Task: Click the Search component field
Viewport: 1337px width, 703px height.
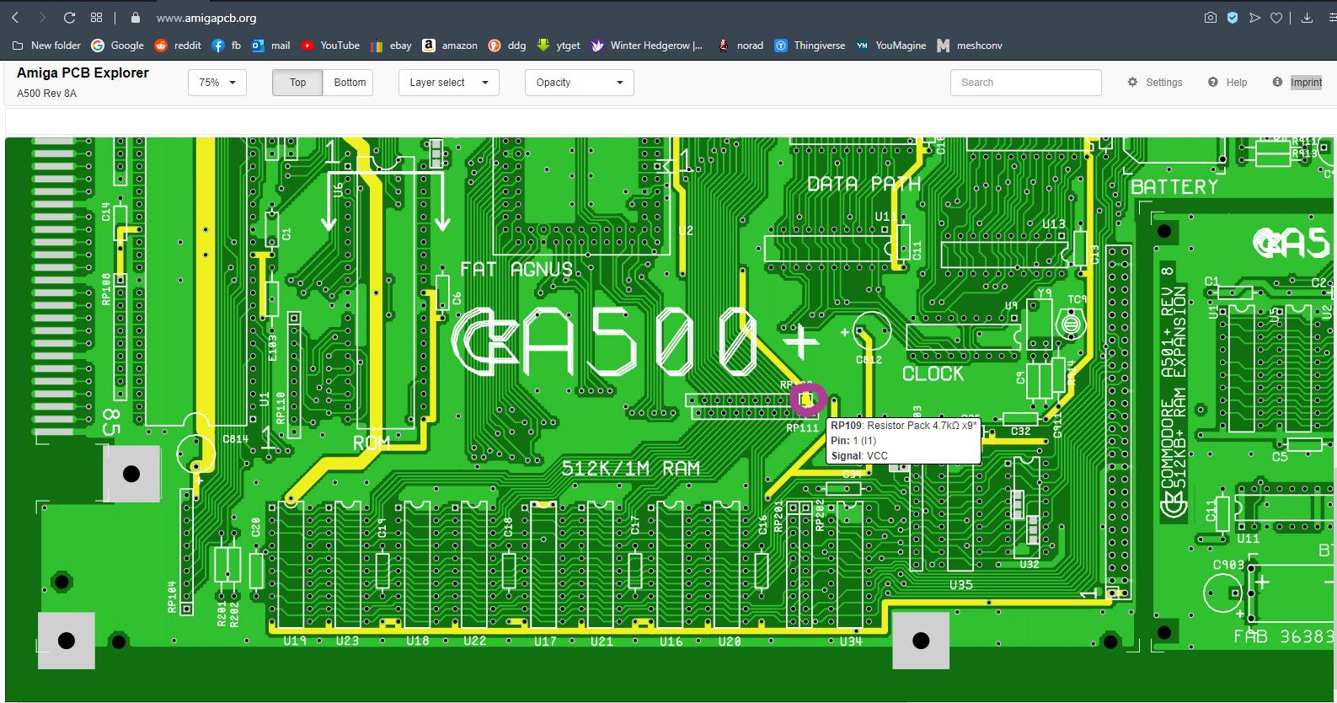Action: (x=1026, y=83)
